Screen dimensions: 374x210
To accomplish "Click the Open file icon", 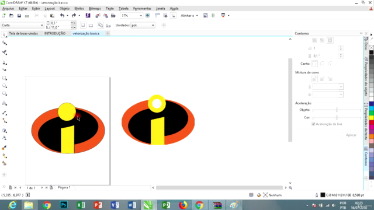I will (11, 16).
